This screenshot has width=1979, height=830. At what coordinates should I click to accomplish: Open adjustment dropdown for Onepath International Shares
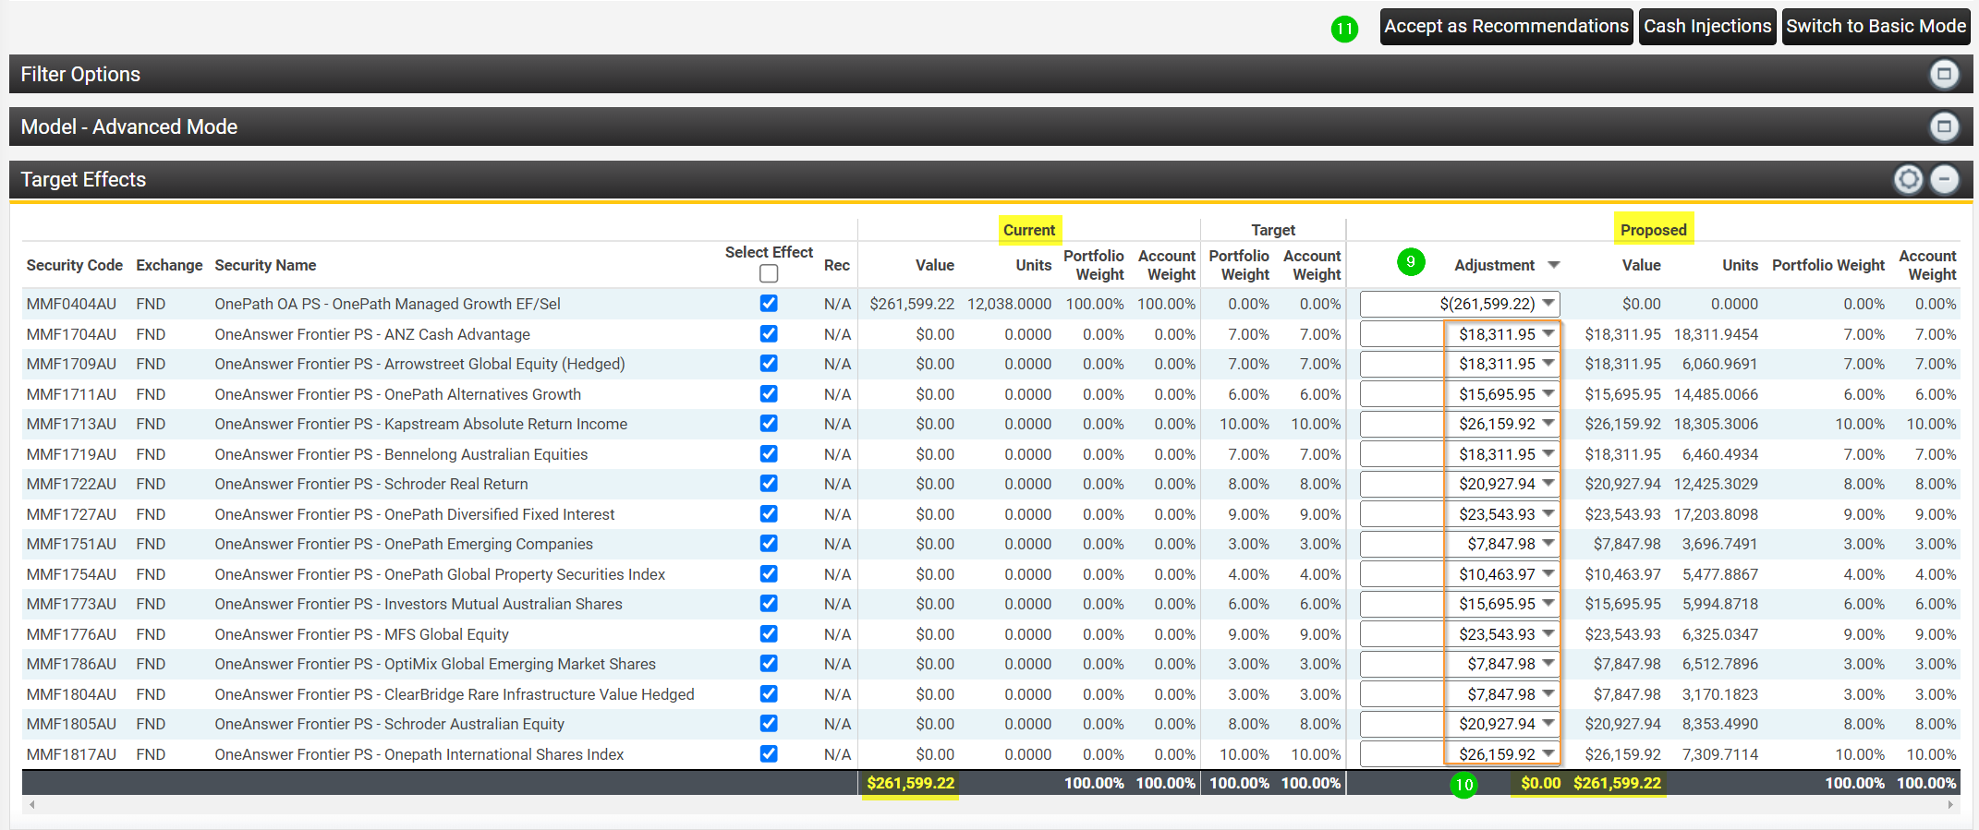tap(1548, 753)
